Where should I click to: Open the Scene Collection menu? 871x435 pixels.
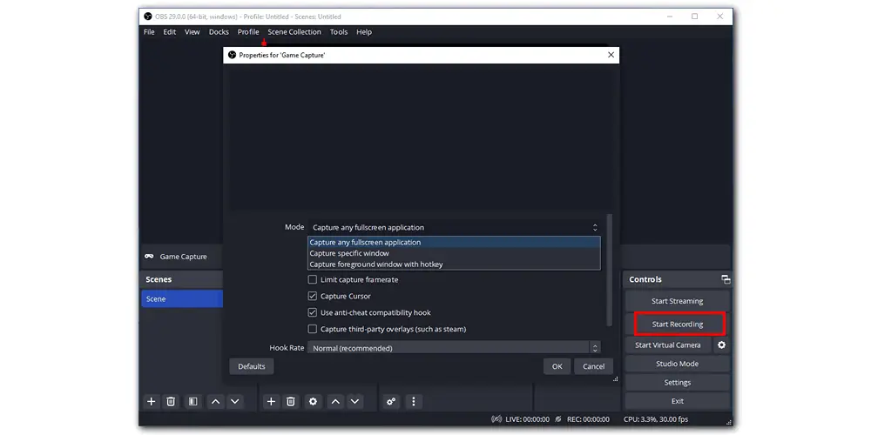294,32
